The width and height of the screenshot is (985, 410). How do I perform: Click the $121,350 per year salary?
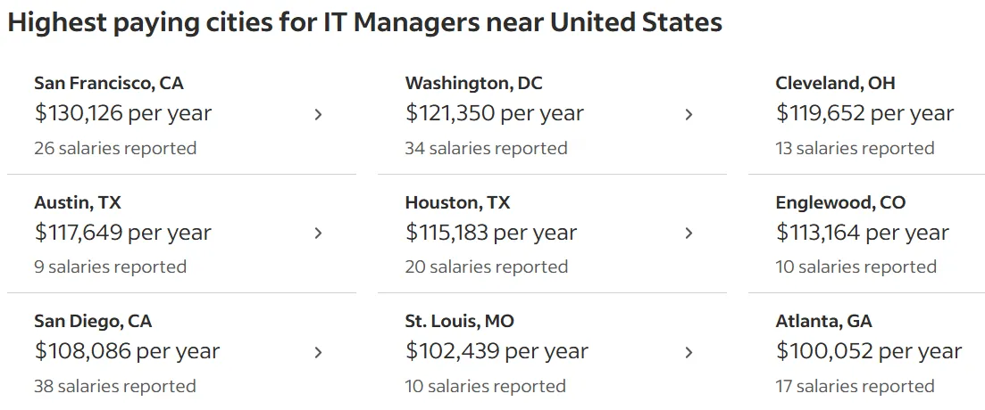(x=495, y=113)
